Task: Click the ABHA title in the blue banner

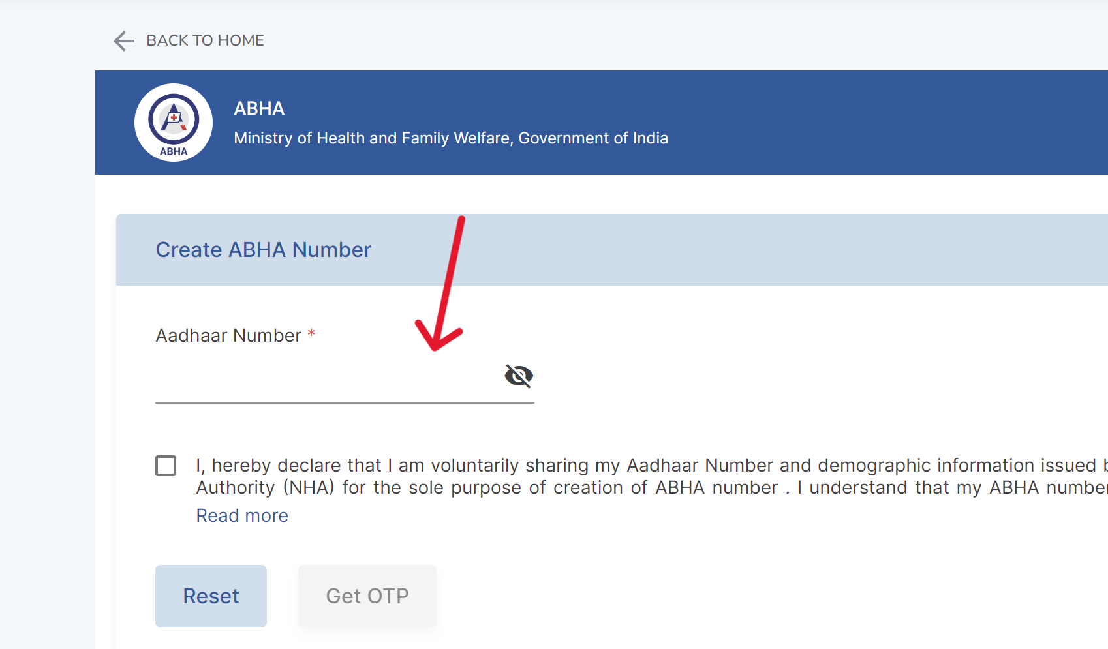Action: pos(258,108)
